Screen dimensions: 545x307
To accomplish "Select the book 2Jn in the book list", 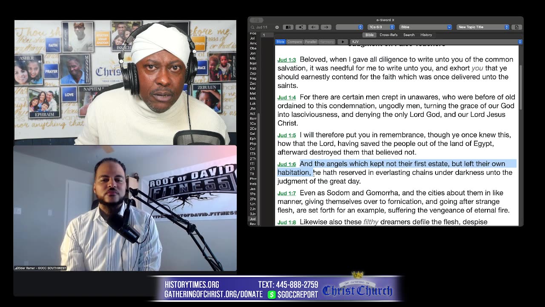I will coord(253,209).
